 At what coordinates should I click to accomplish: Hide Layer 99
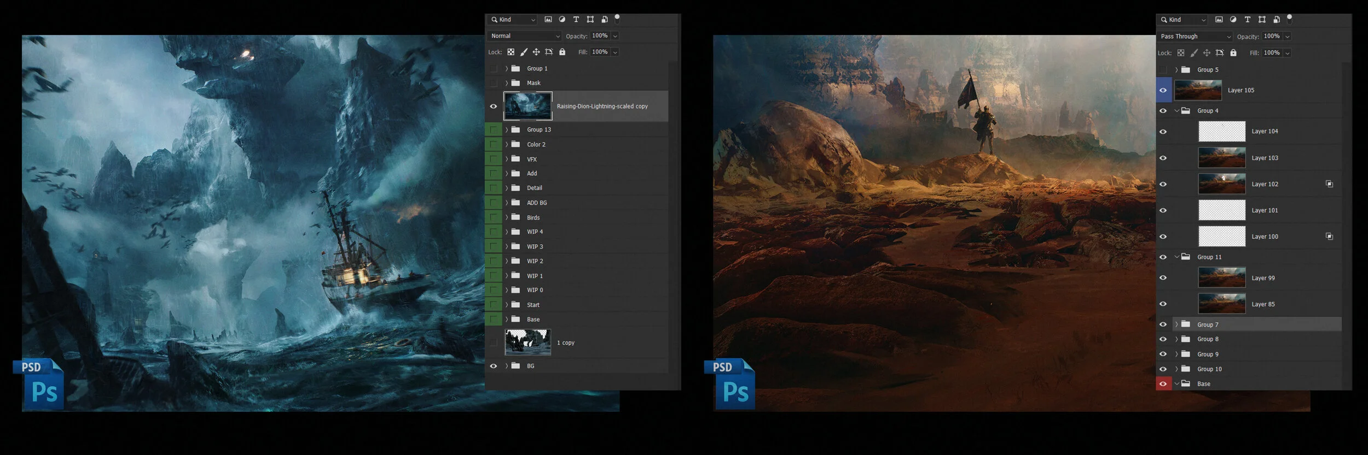[1163, 278]
